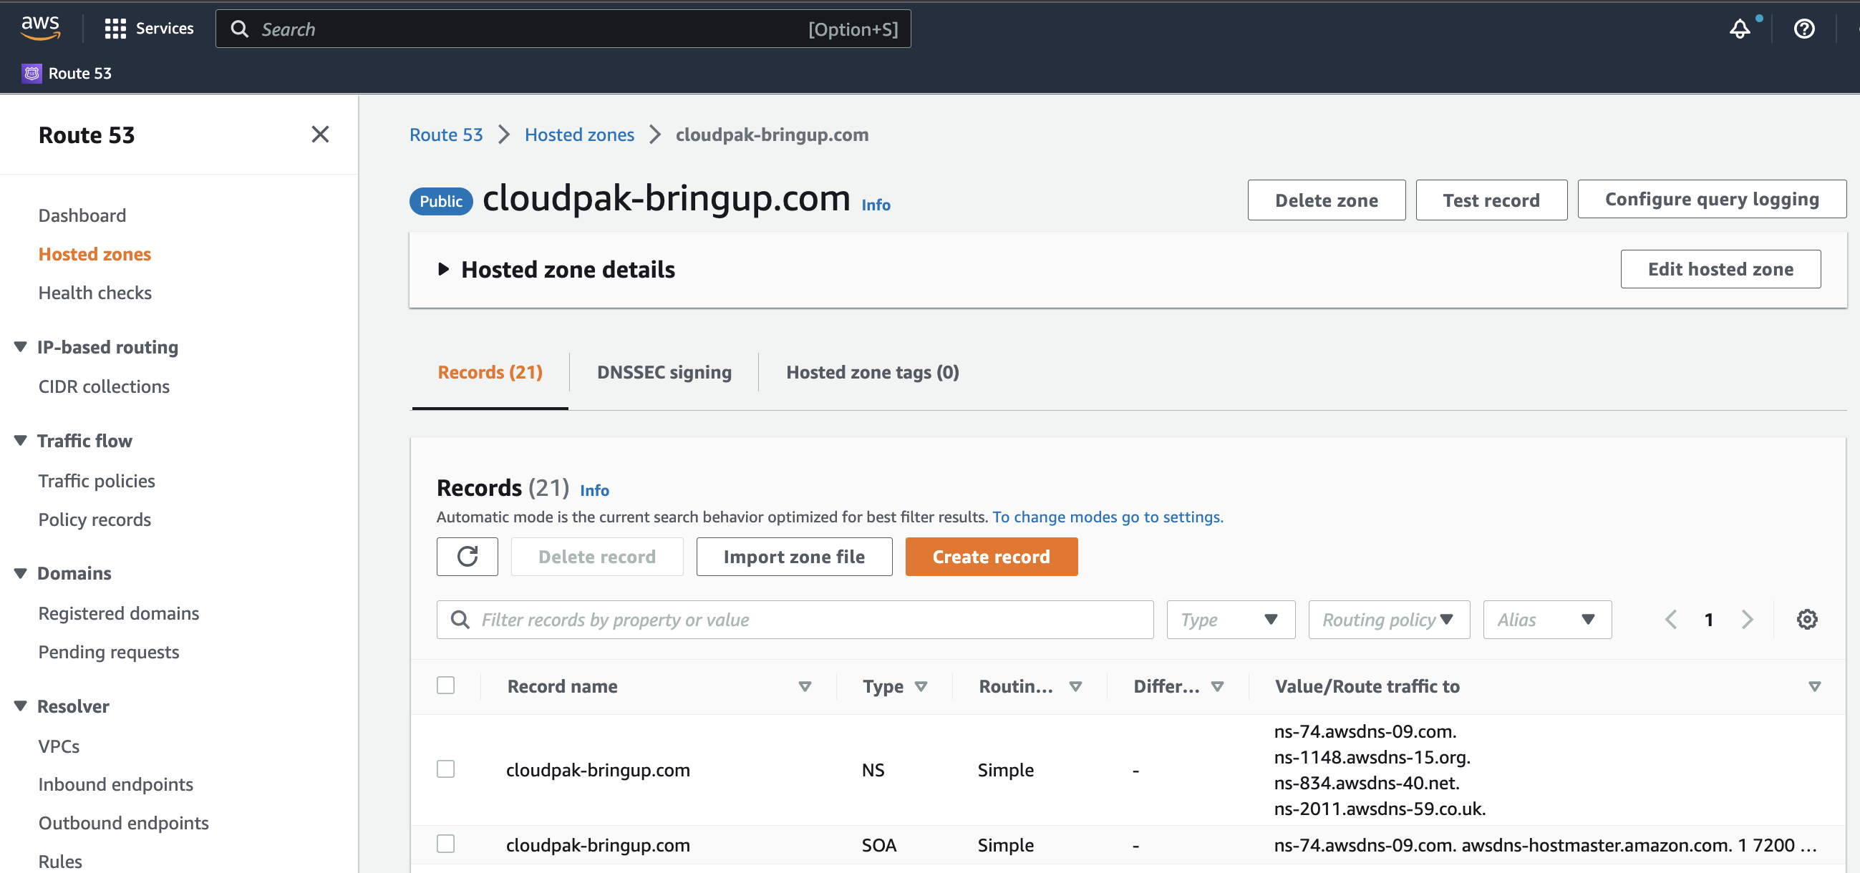
Task: Click the search magnifier icon
Action: pyautogui.click(x=237, y=29)
